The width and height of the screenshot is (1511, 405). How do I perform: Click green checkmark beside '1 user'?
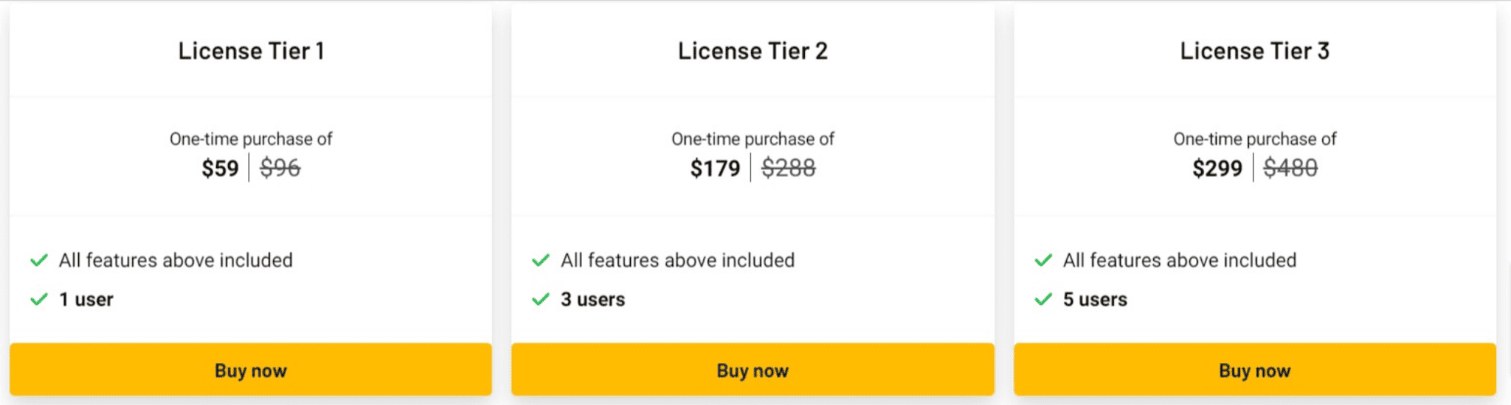pos(39,299)
